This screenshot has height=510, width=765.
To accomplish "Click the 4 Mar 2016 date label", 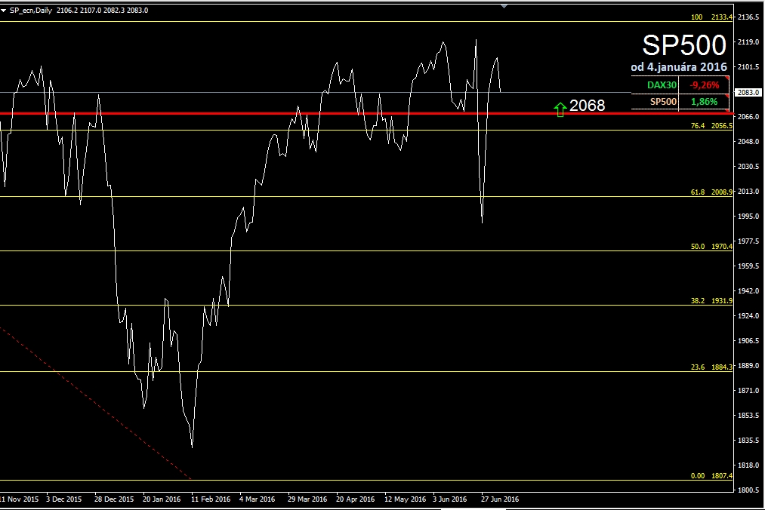I will [x=257, y=499].
